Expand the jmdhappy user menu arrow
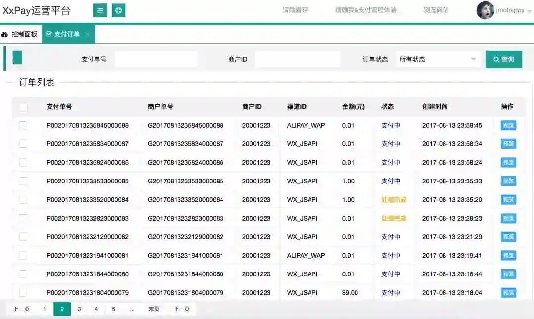The width and height of the screenshot is (534, 319). click(530, 11)
